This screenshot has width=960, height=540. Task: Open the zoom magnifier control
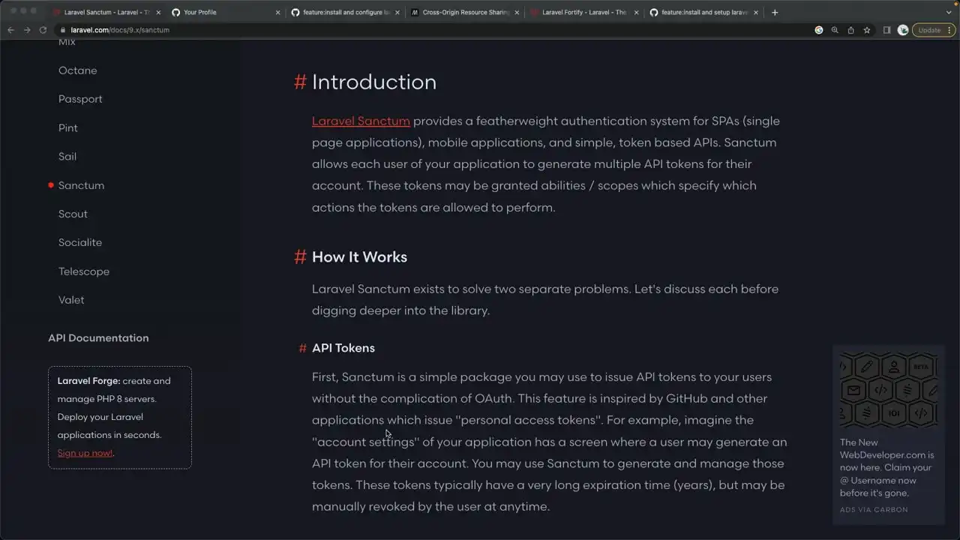pyautogui.click(x=835, y=30)
